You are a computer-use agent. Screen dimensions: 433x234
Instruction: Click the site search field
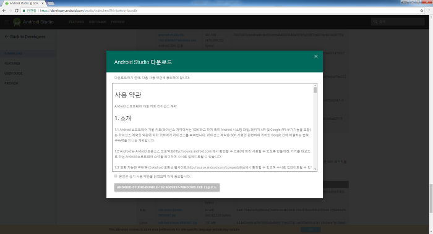(x=398, y=22)
